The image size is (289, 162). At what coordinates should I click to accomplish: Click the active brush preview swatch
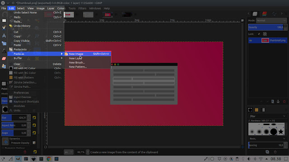[5, 109]
